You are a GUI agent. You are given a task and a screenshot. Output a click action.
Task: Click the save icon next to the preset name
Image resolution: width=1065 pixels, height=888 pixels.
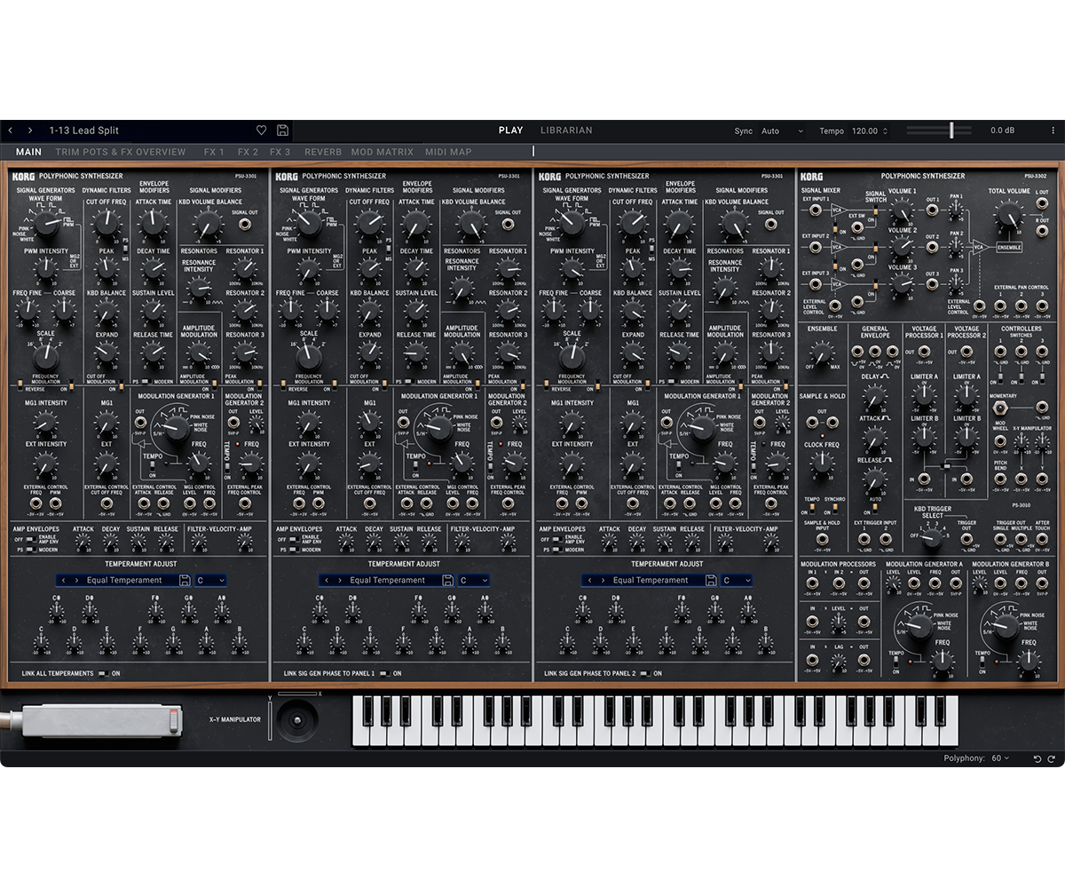(x=282, y=130)
